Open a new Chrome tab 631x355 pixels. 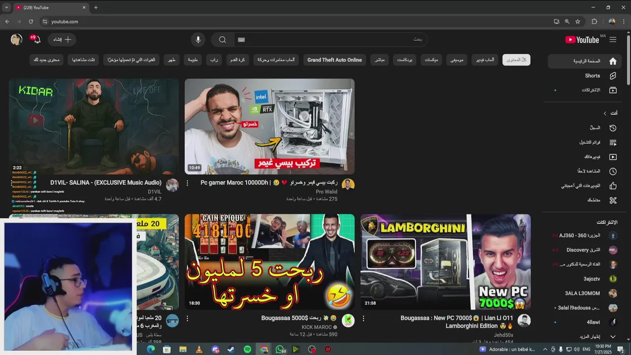(96, 7)
